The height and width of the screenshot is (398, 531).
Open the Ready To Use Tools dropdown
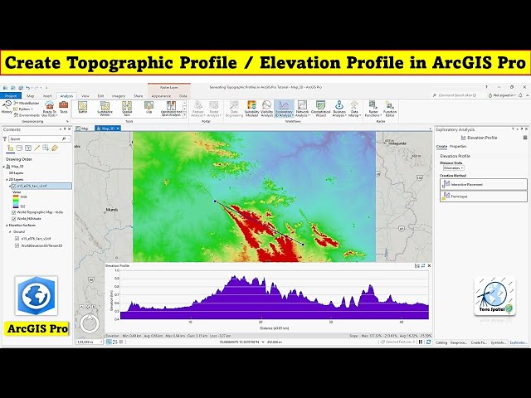(x=50, y=109)
